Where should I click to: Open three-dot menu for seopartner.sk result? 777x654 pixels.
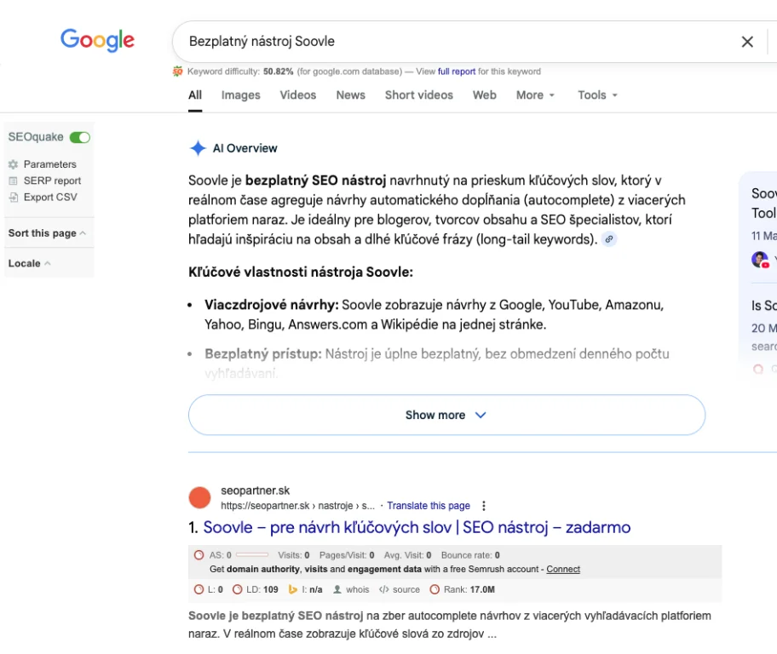485,506
